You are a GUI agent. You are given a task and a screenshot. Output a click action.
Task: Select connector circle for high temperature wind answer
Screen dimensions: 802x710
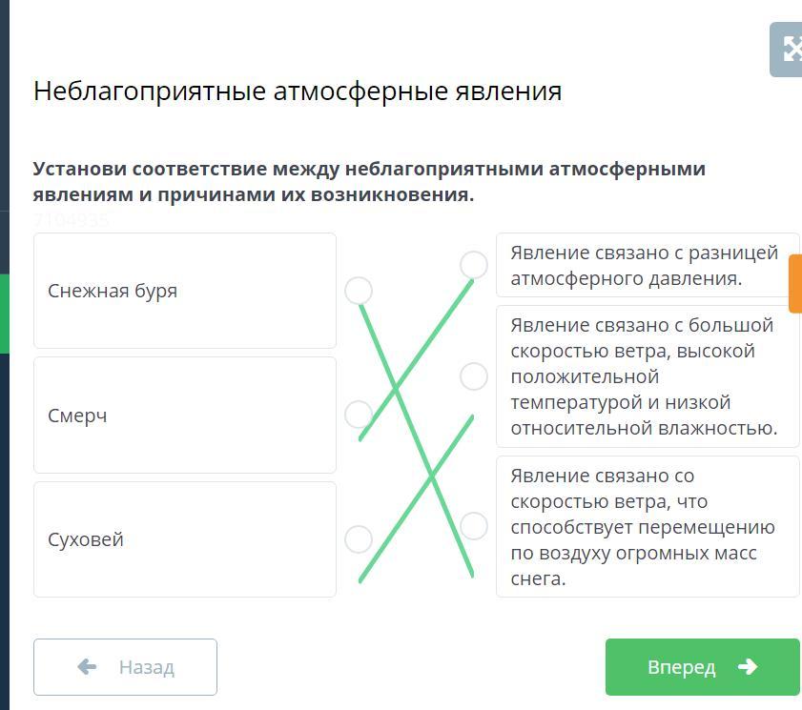(474, 376)
